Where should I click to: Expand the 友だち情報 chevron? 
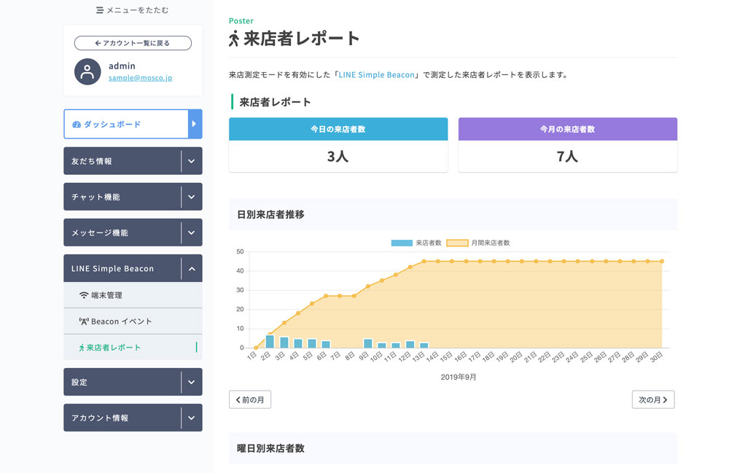click(x=192, y=161)
